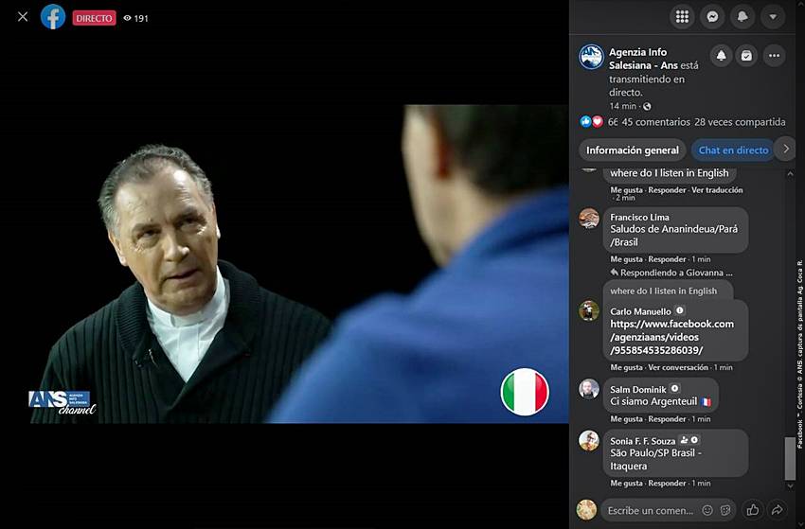Open the 45 comentarios link
The height and width of the screenshot is (529, 805).
[x=655, y=122]
